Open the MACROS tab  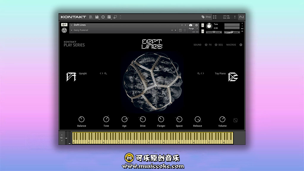point(231,45)
